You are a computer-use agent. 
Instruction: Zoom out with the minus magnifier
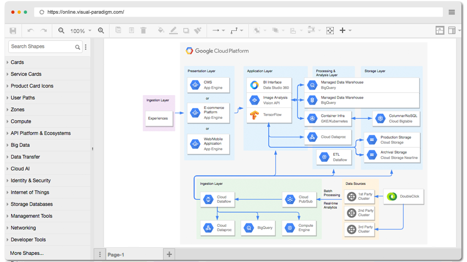(x=61, y=31)
